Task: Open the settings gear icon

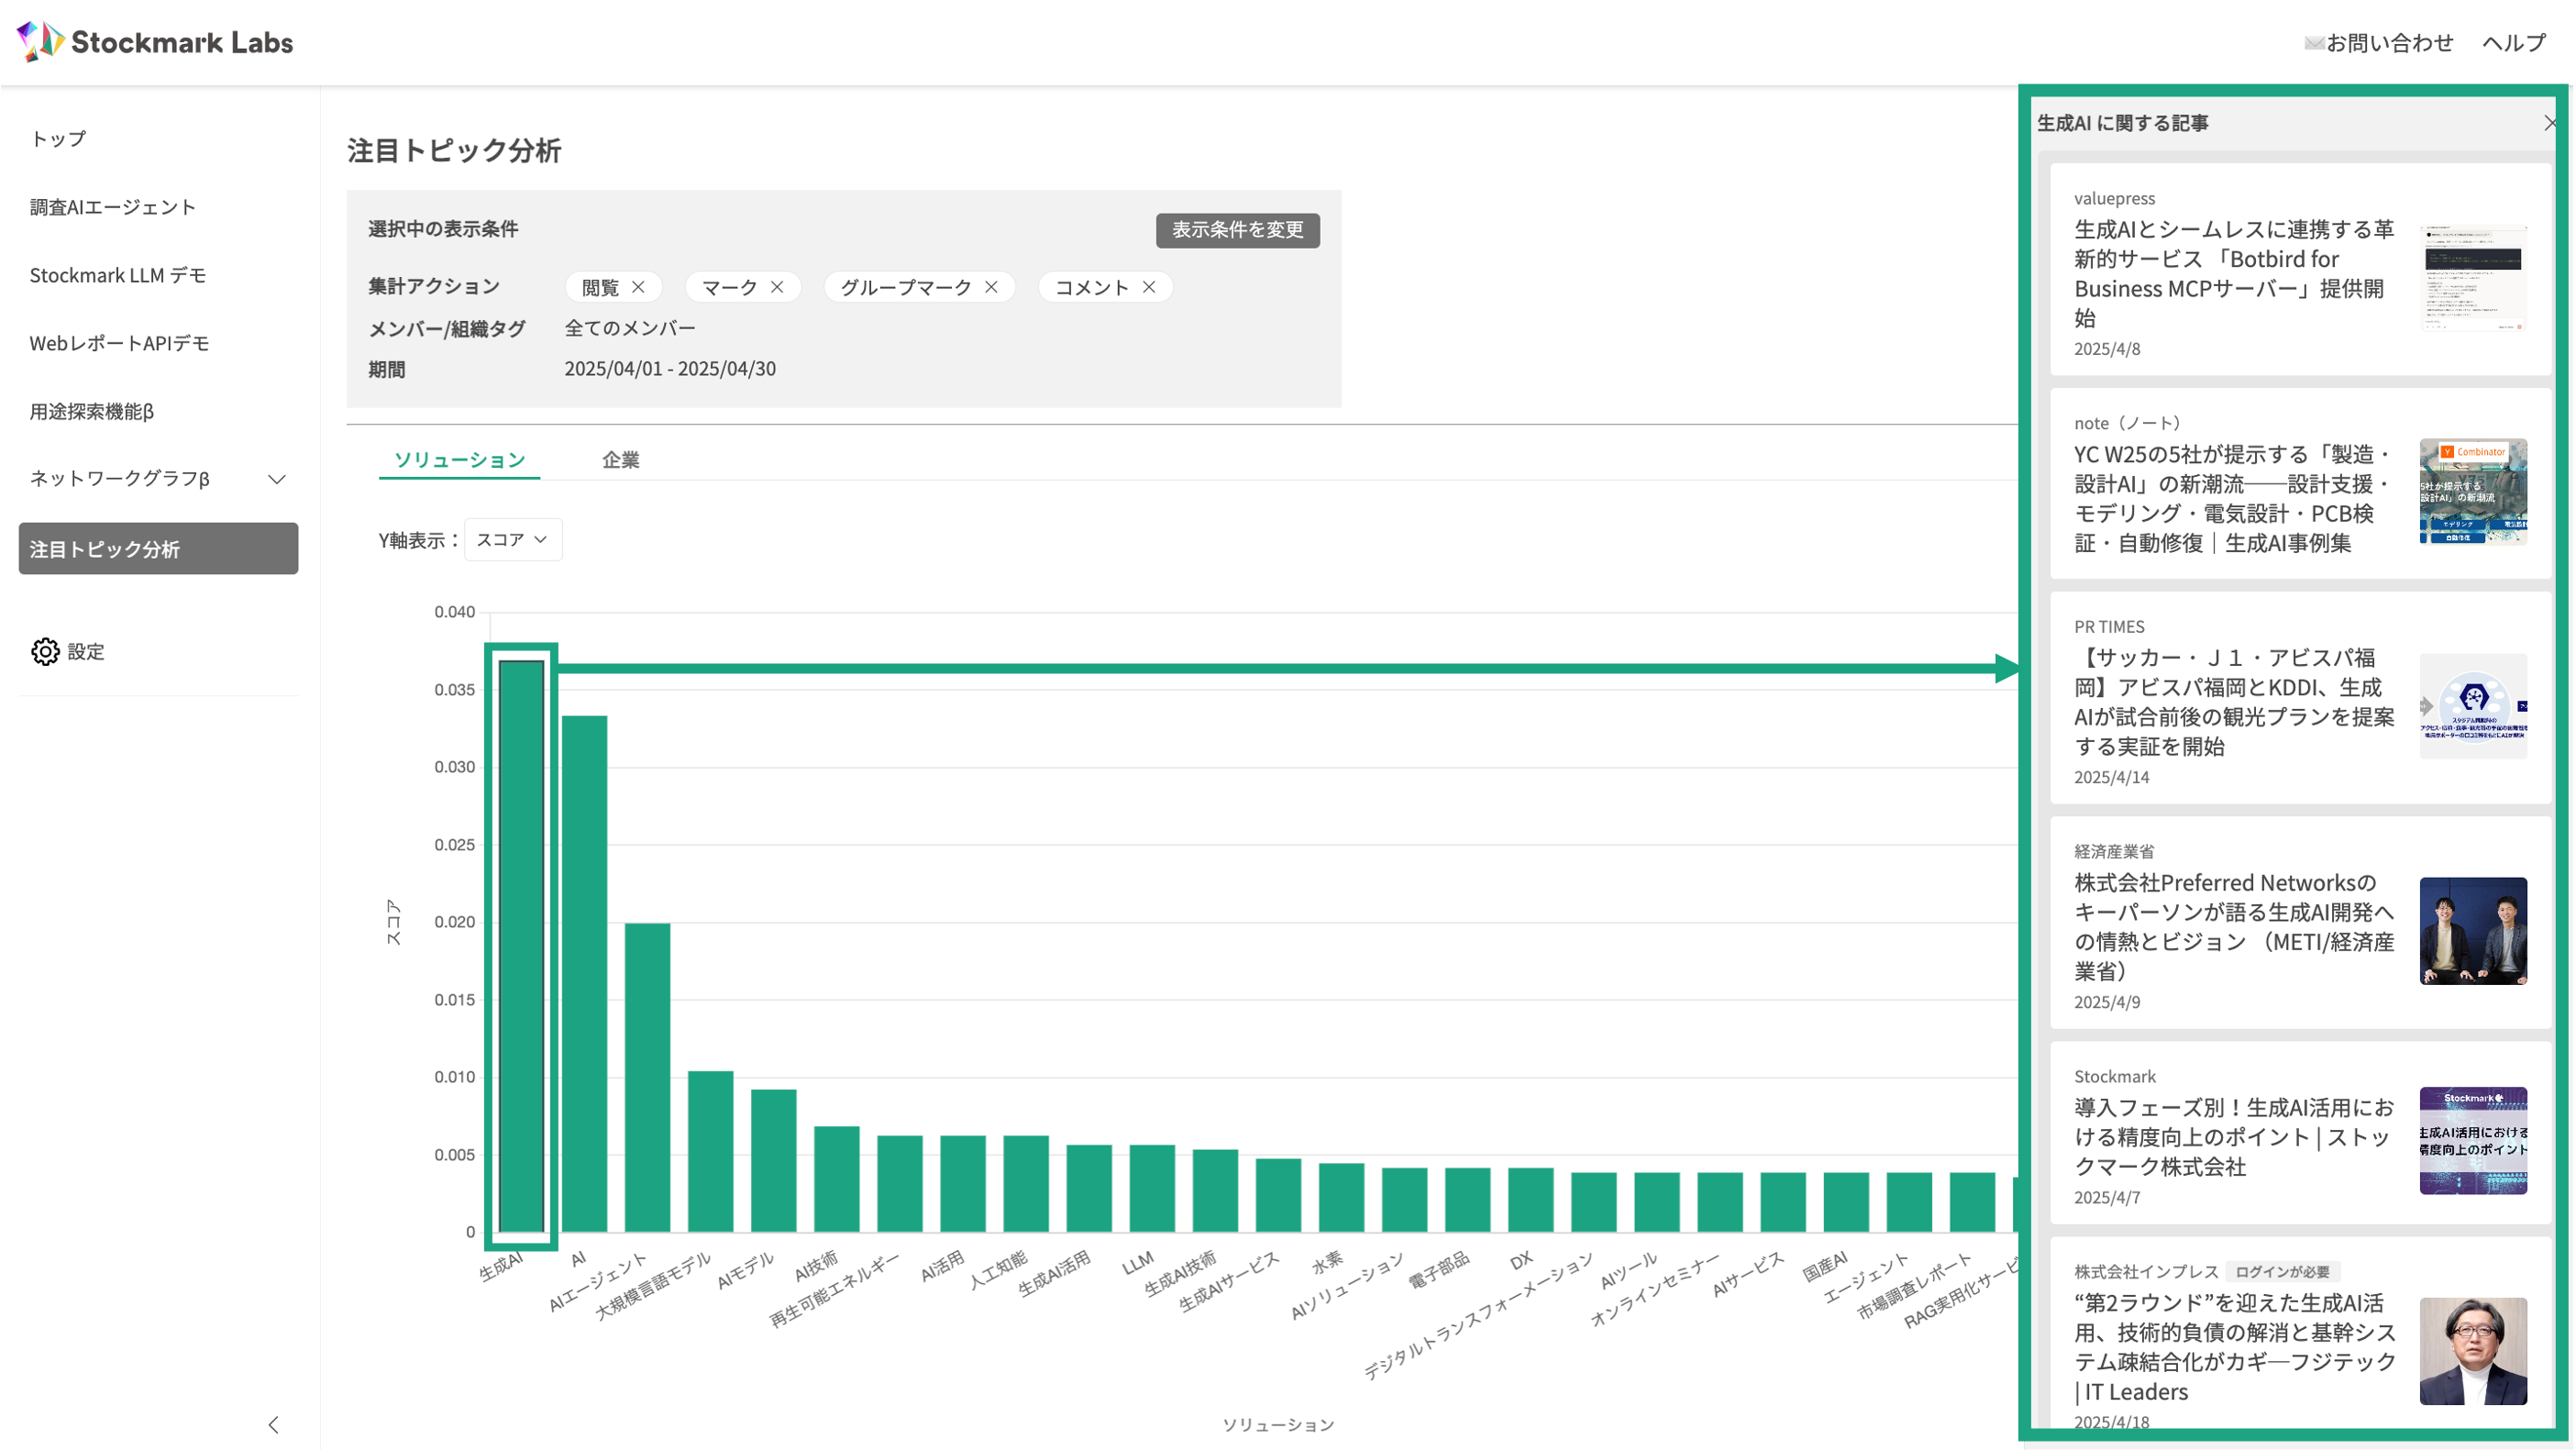Action: click(45, 651)
